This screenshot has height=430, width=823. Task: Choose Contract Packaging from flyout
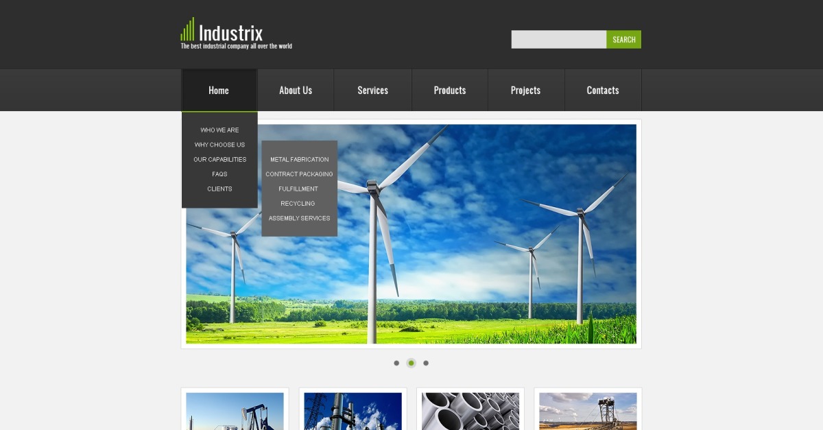(x=299, y=174)
